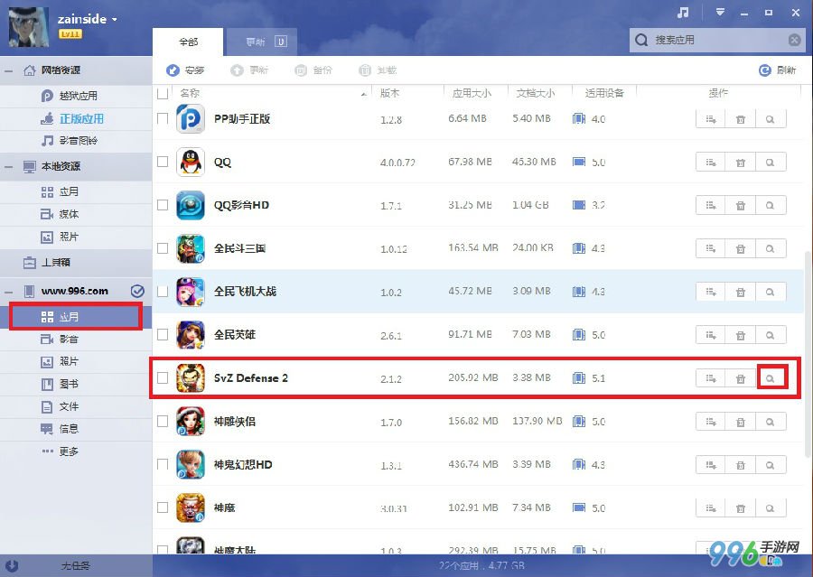Screen dimensions: 813x577
Task: Click the trash icon in 神雕侠侣 row
Action: click(741, 422)
